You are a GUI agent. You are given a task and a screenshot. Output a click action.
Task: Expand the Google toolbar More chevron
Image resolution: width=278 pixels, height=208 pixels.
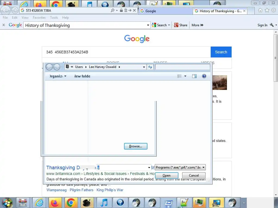tap(202, 25)
